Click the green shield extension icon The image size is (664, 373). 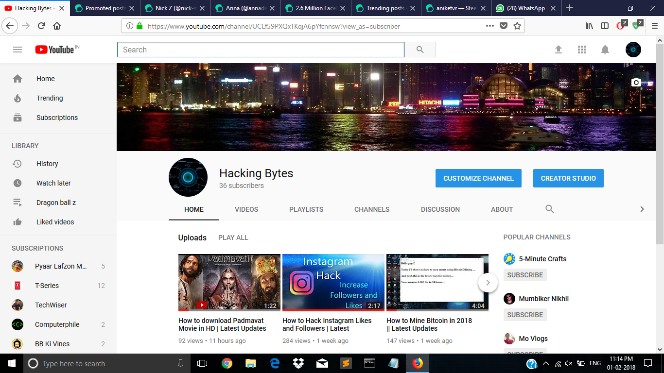coord(637,25)
